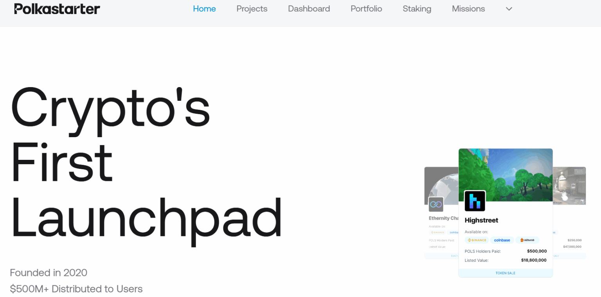Click the Bithumb badge on Highstreet card
The height and width of the screenshot is (297, 601).
click(527, 240)
